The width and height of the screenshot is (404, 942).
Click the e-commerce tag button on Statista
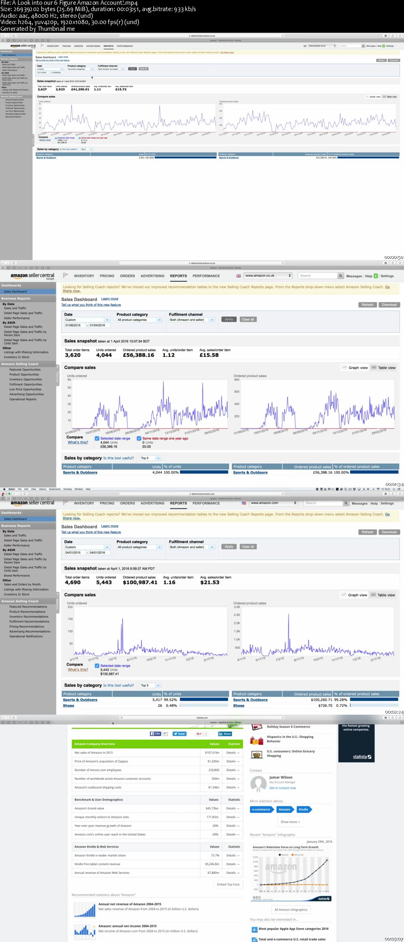click(x=261, y=809)
